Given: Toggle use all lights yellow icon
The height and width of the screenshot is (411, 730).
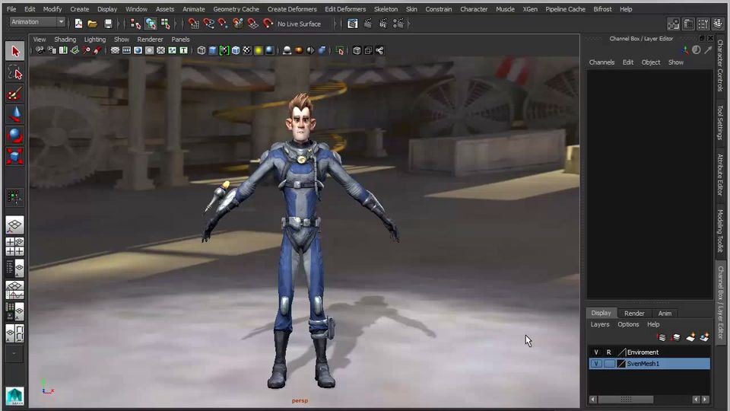Looking at the screenshot, I should tap(259, 50).
